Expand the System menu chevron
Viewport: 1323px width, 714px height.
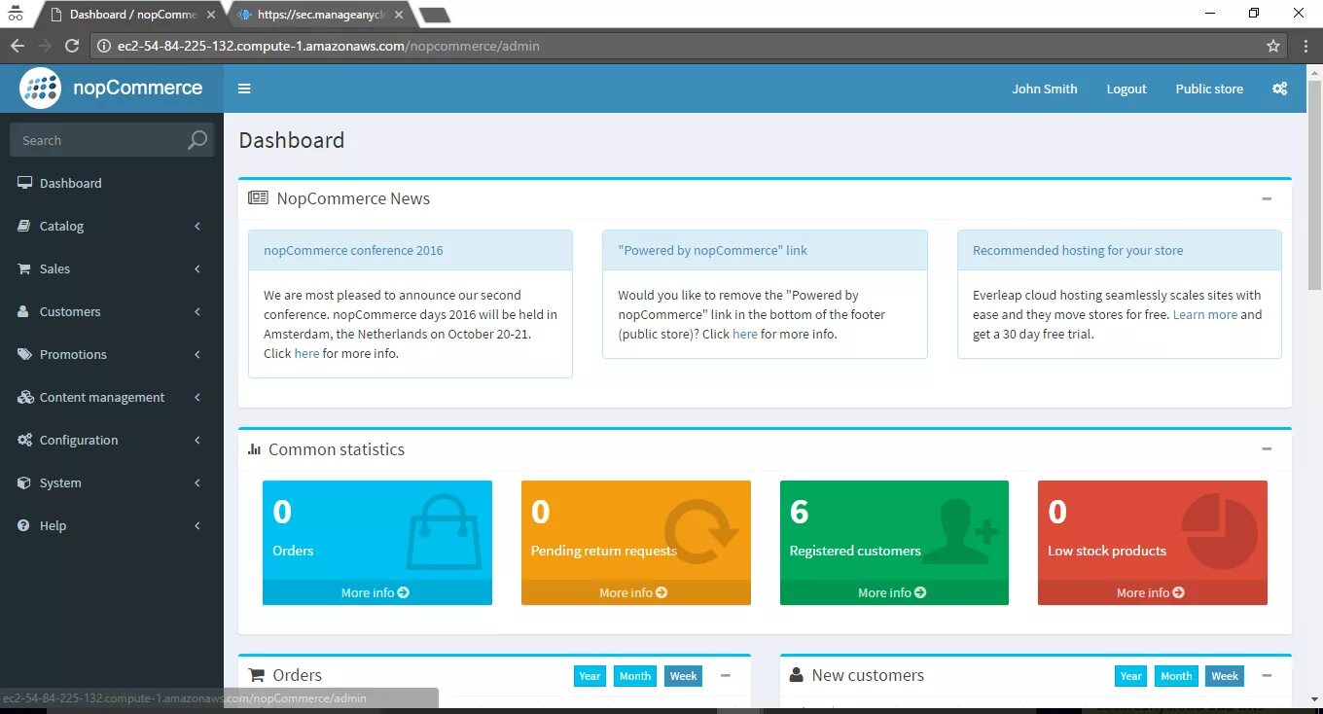pos(197,482)
